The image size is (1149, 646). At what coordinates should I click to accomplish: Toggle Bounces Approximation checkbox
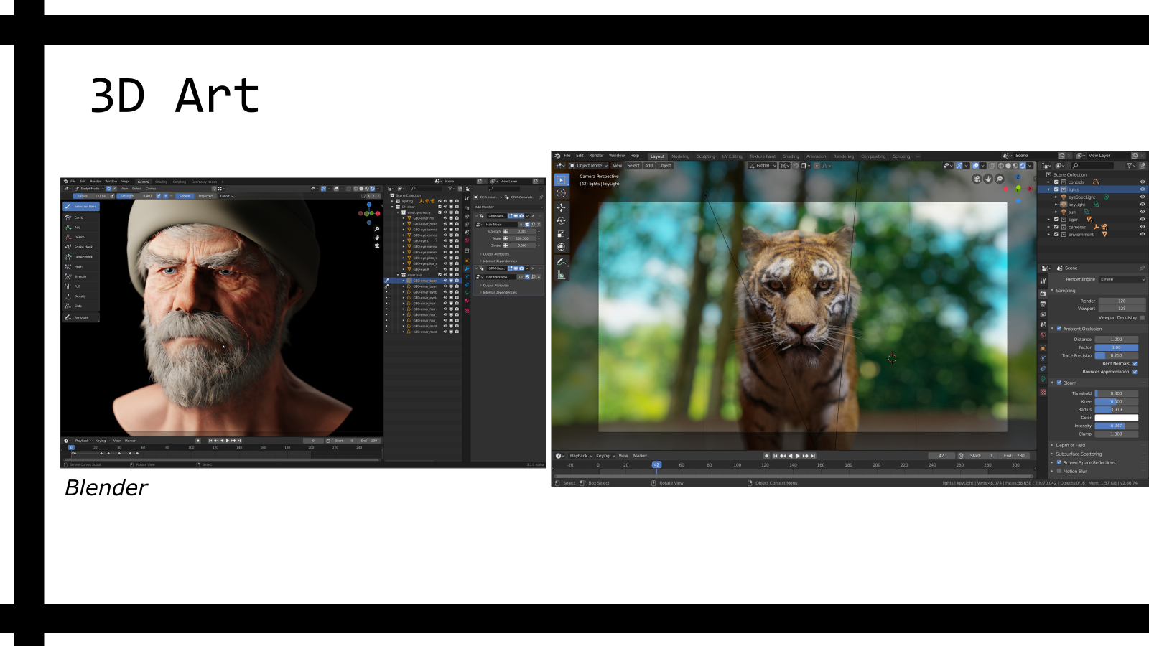coord(1135,372)
